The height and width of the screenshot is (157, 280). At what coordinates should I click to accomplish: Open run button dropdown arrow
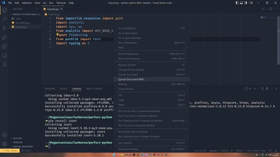point(266,9)
